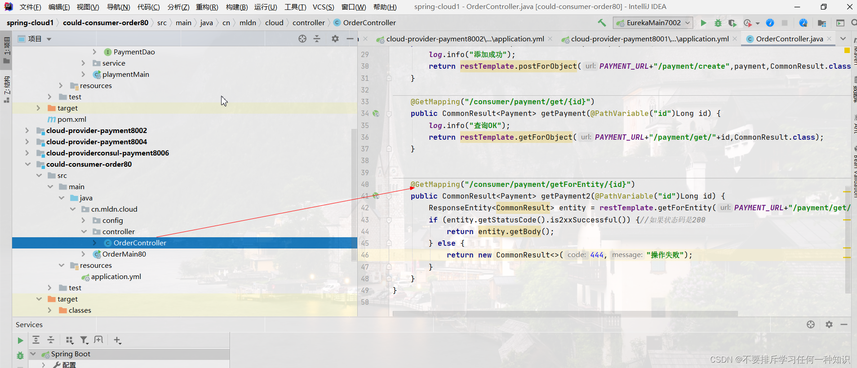This screenshot has width=857, height=368.
Task: Locate current file with crosshair icon in Project panel
Action: tap(302, 39)
